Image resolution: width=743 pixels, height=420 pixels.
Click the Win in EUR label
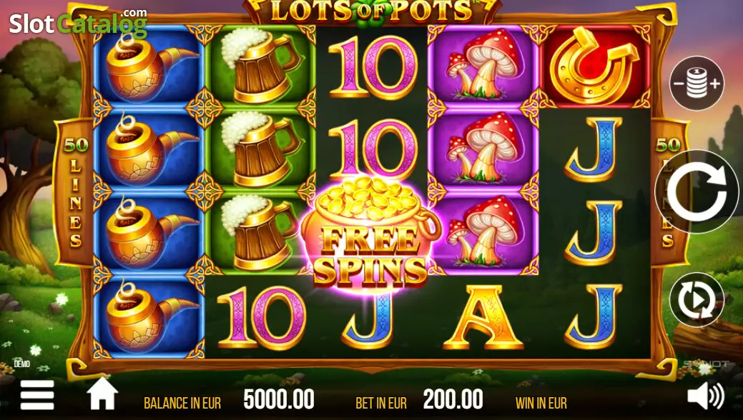541,403
